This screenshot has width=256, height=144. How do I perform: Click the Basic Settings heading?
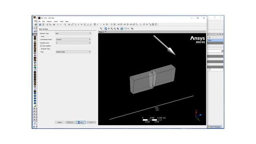pyautogui.click(x=44, y=29)
